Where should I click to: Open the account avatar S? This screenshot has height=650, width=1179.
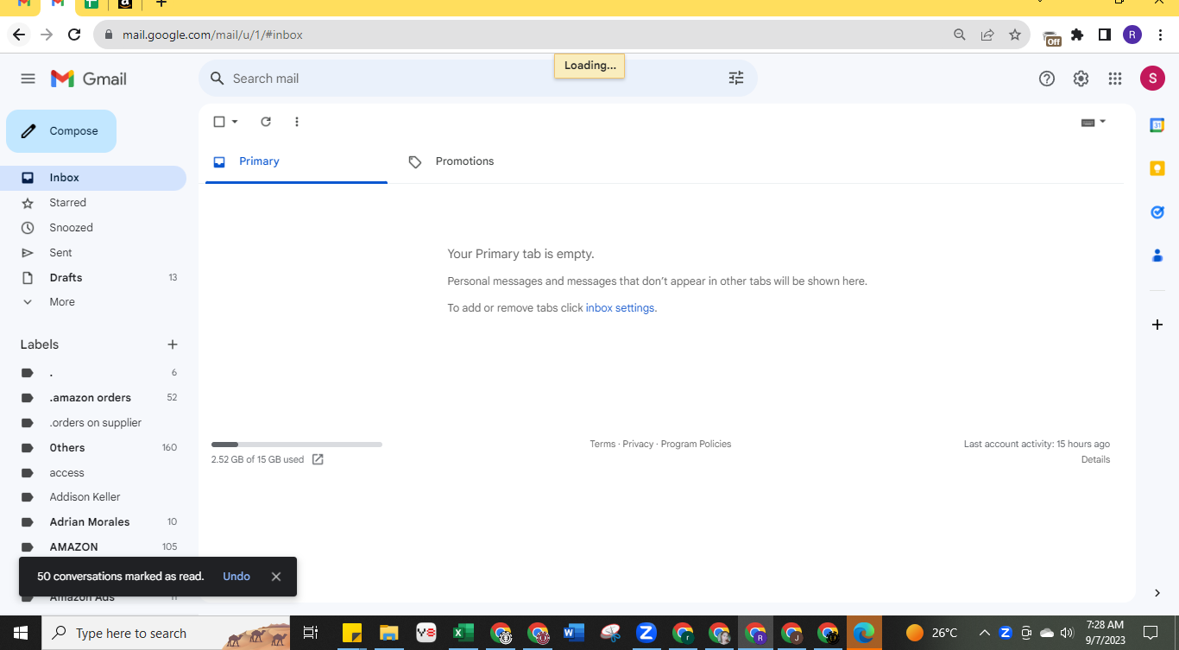tap(1152, 79)
